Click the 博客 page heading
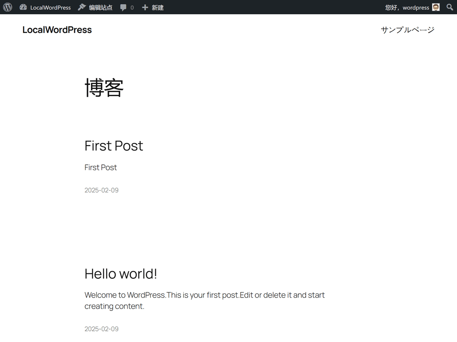 point(104,87)
